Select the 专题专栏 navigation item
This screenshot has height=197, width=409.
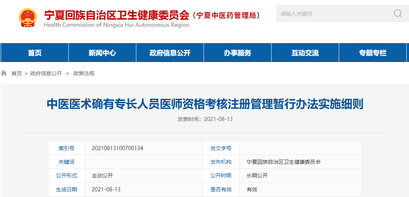[372, 53]
